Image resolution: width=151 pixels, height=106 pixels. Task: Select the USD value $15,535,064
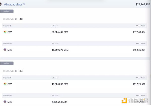point(139,50)
